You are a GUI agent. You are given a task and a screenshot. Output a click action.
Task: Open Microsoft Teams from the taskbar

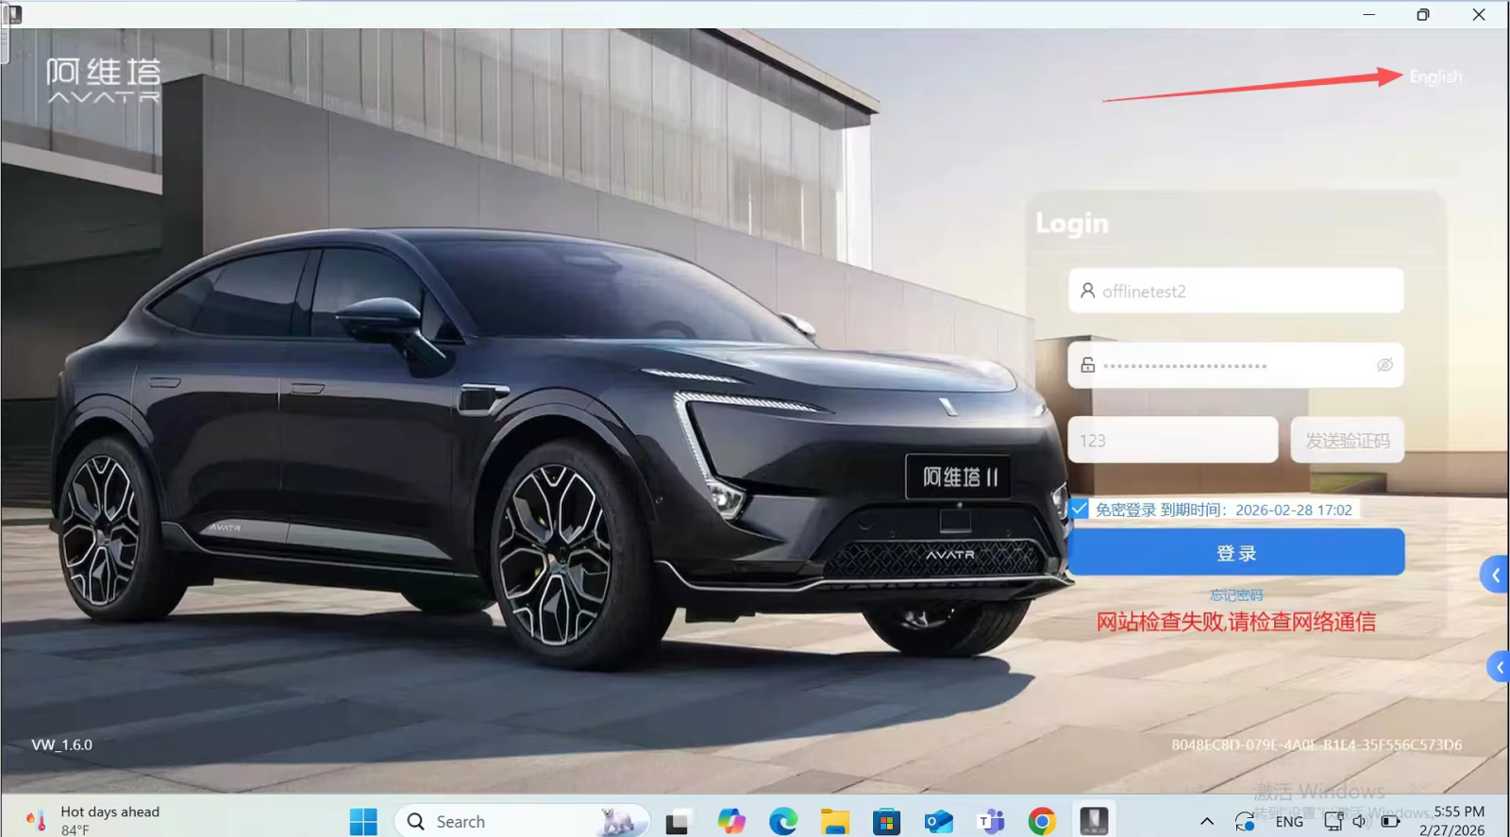point(990,822)
